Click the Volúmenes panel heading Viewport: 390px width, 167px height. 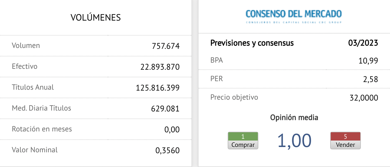pyautogui.click(x=96, y=18)
